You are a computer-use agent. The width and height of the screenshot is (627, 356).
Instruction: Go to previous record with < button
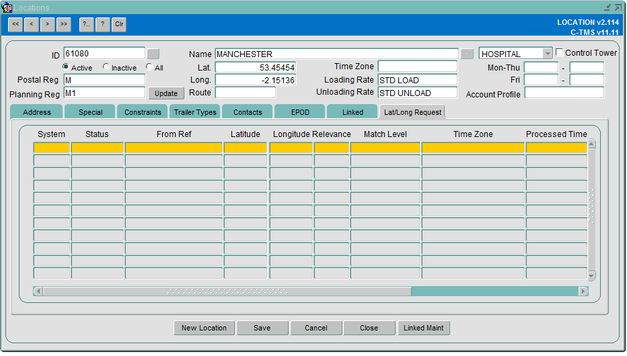point(31,24)
